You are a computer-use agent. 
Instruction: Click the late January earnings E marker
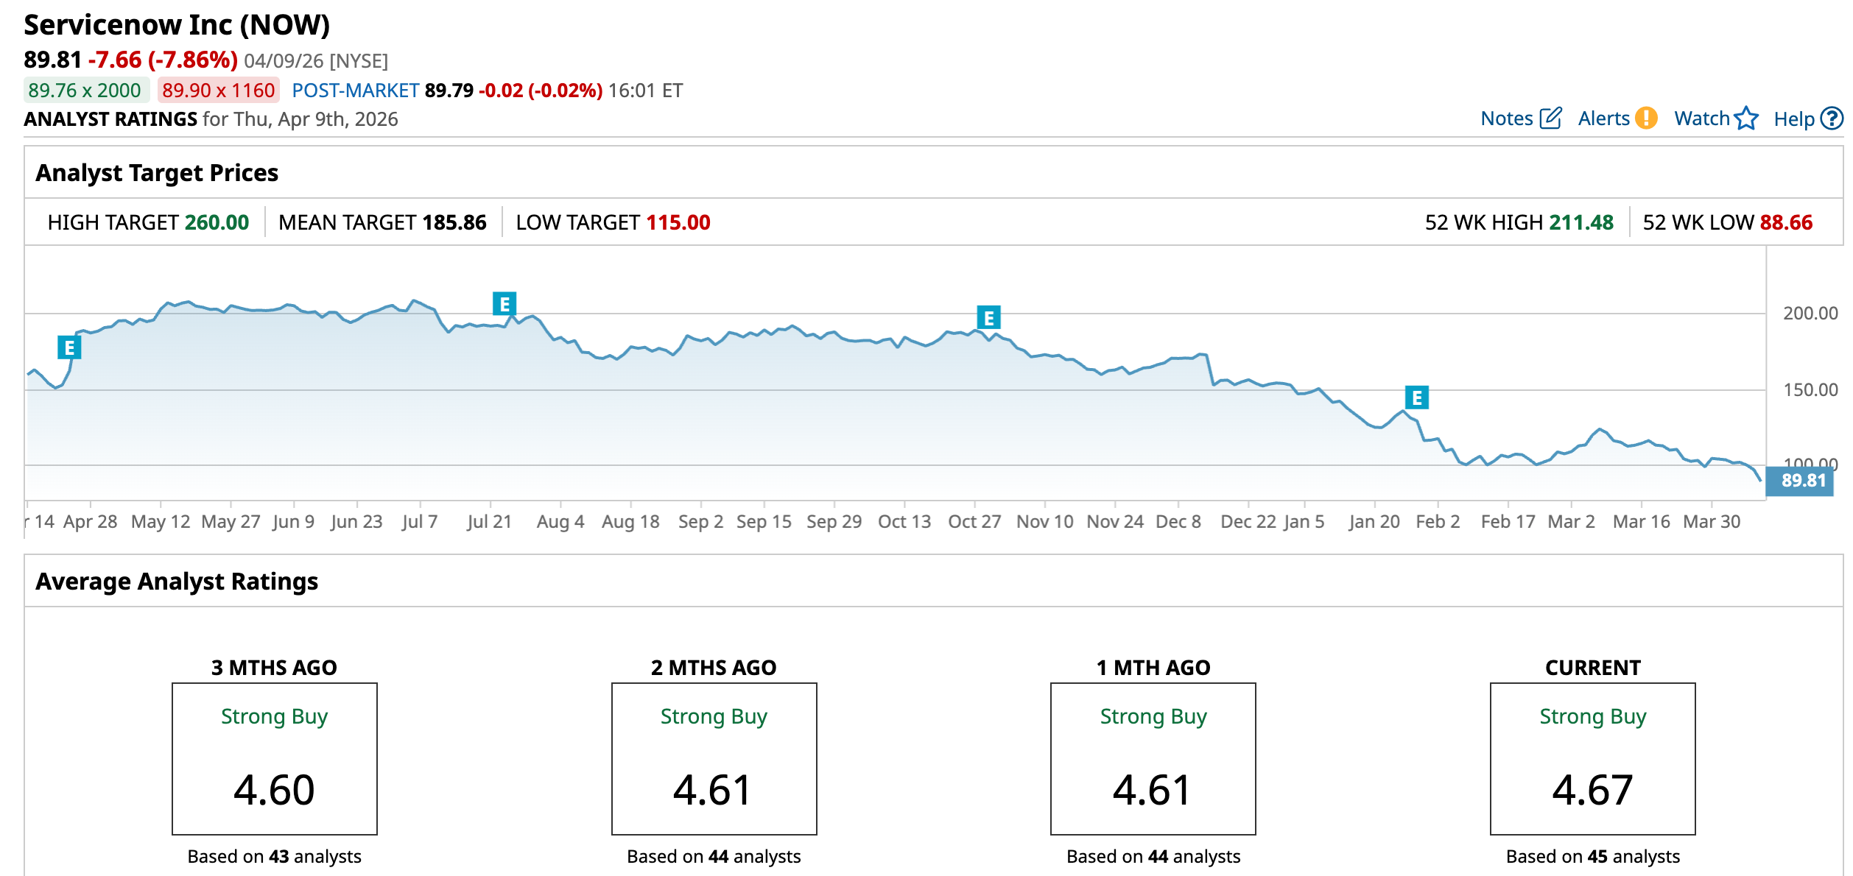pos(1416,398)
